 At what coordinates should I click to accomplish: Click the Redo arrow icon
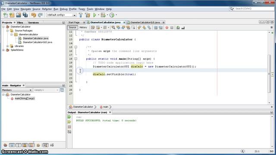40,15
